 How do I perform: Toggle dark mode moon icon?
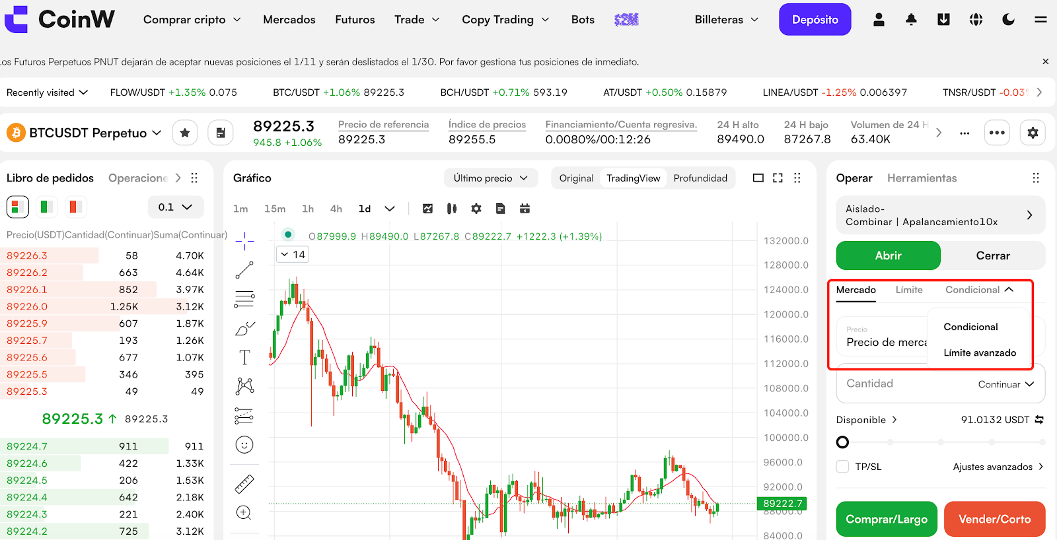coord(1008,20)
